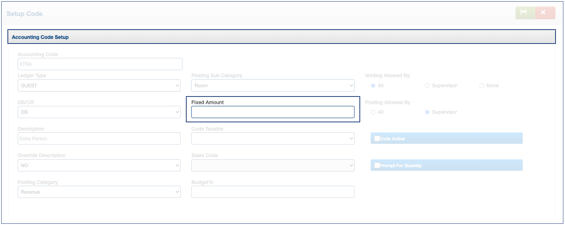Expand the Override Description dropdown
The image size is (565, 225).
pyautogui.click(x=99, y=165)
